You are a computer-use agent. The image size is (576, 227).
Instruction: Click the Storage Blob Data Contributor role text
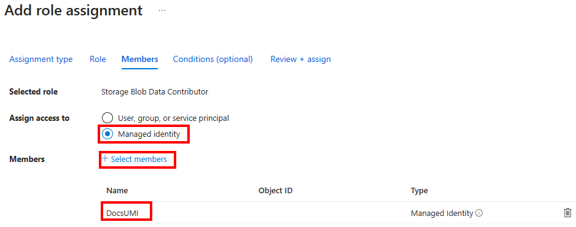coord(155,92)
